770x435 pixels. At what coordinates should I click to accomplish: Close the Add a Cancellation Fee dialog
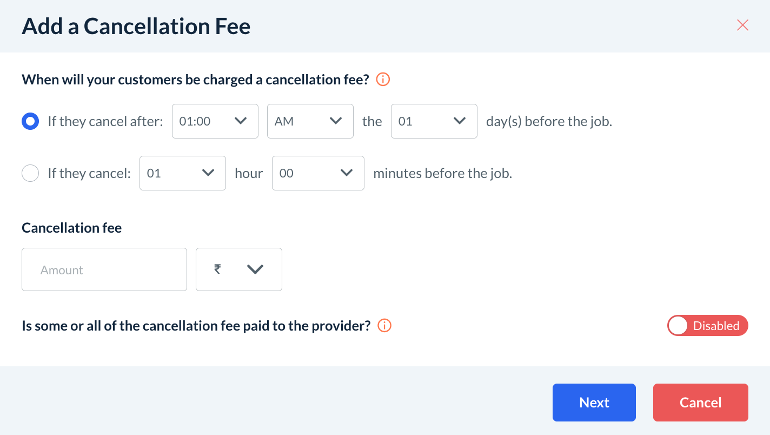742,25
